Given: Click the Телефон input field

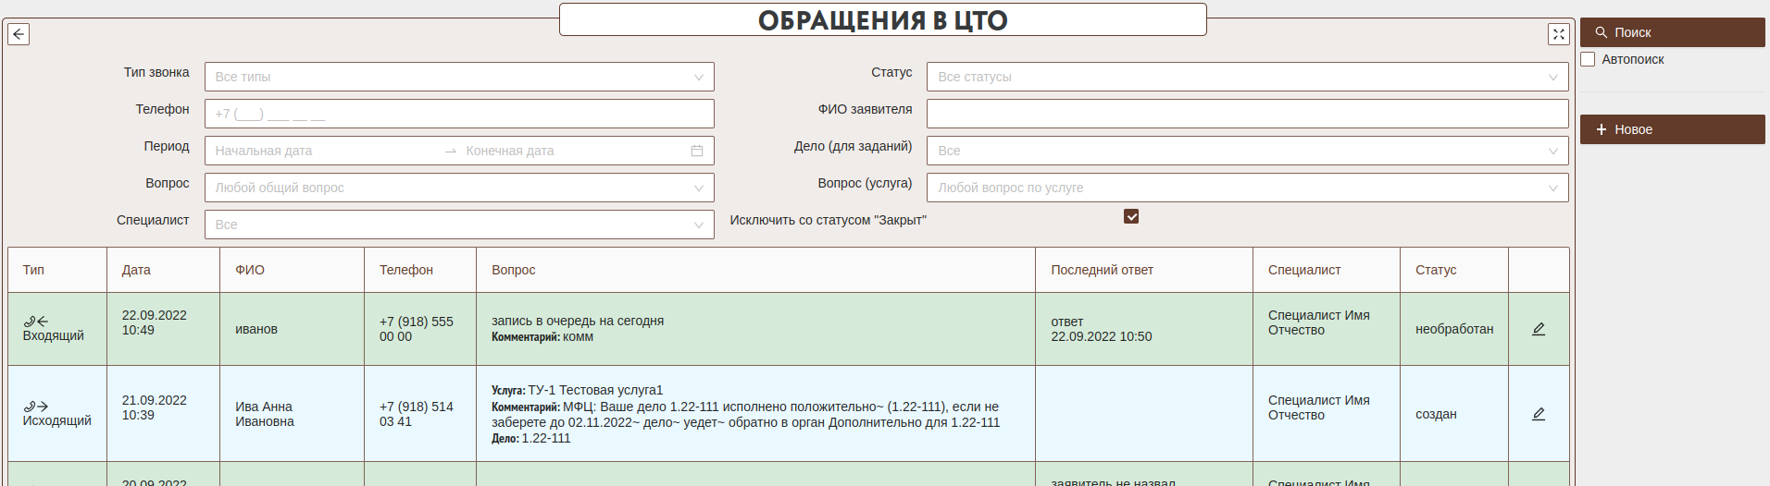Looking at the screenshot, I should click(x=458, y=114).
